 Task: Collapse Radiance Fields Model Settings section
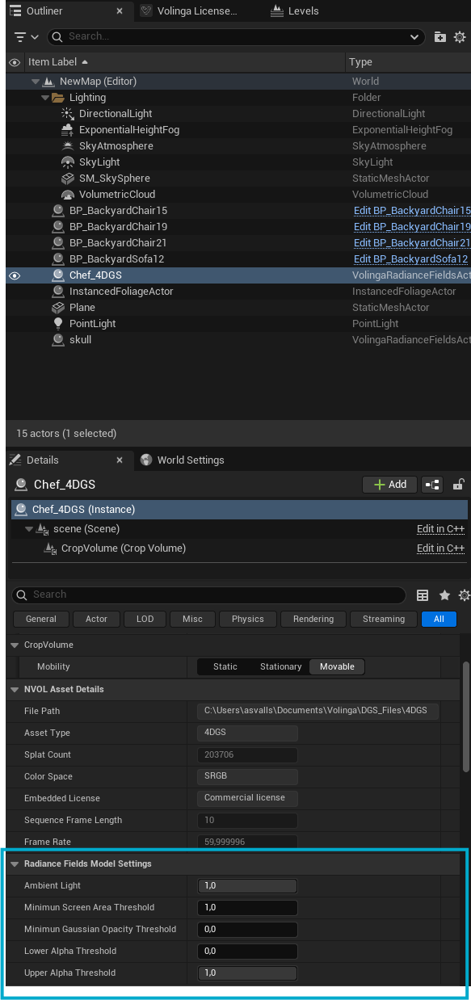(x=15, y=864)
